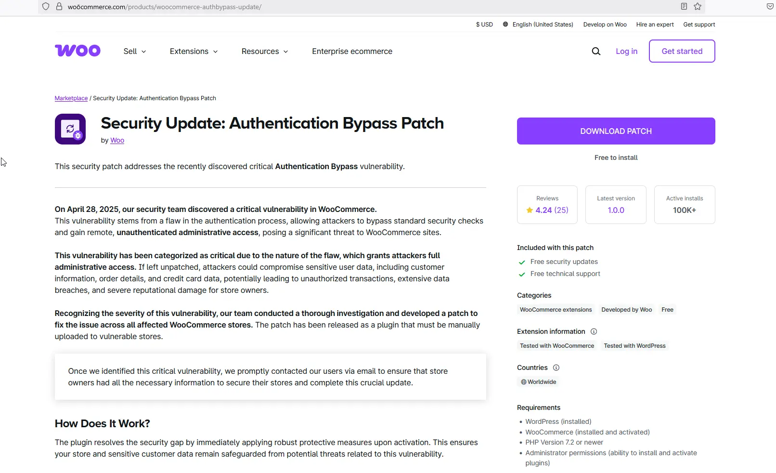Screen dimensions: 776x473
Task: Click Tested with WooCommerce tag
Action: click(557, 346)
